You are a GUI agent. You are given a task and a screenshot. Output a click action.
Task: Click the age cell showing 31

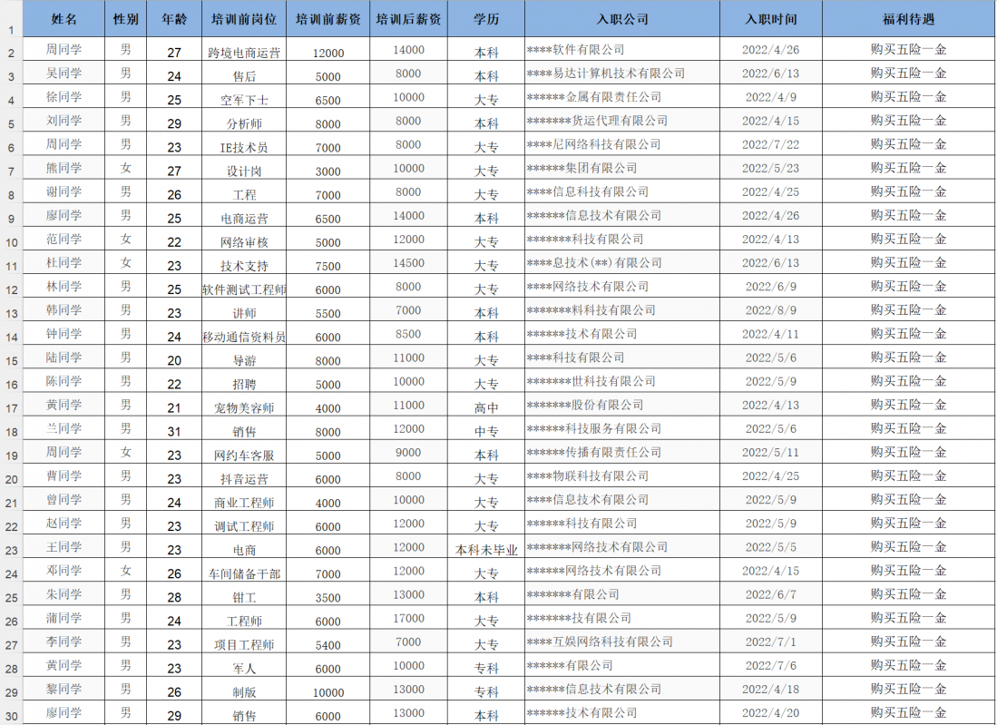[x=174, y=431]
